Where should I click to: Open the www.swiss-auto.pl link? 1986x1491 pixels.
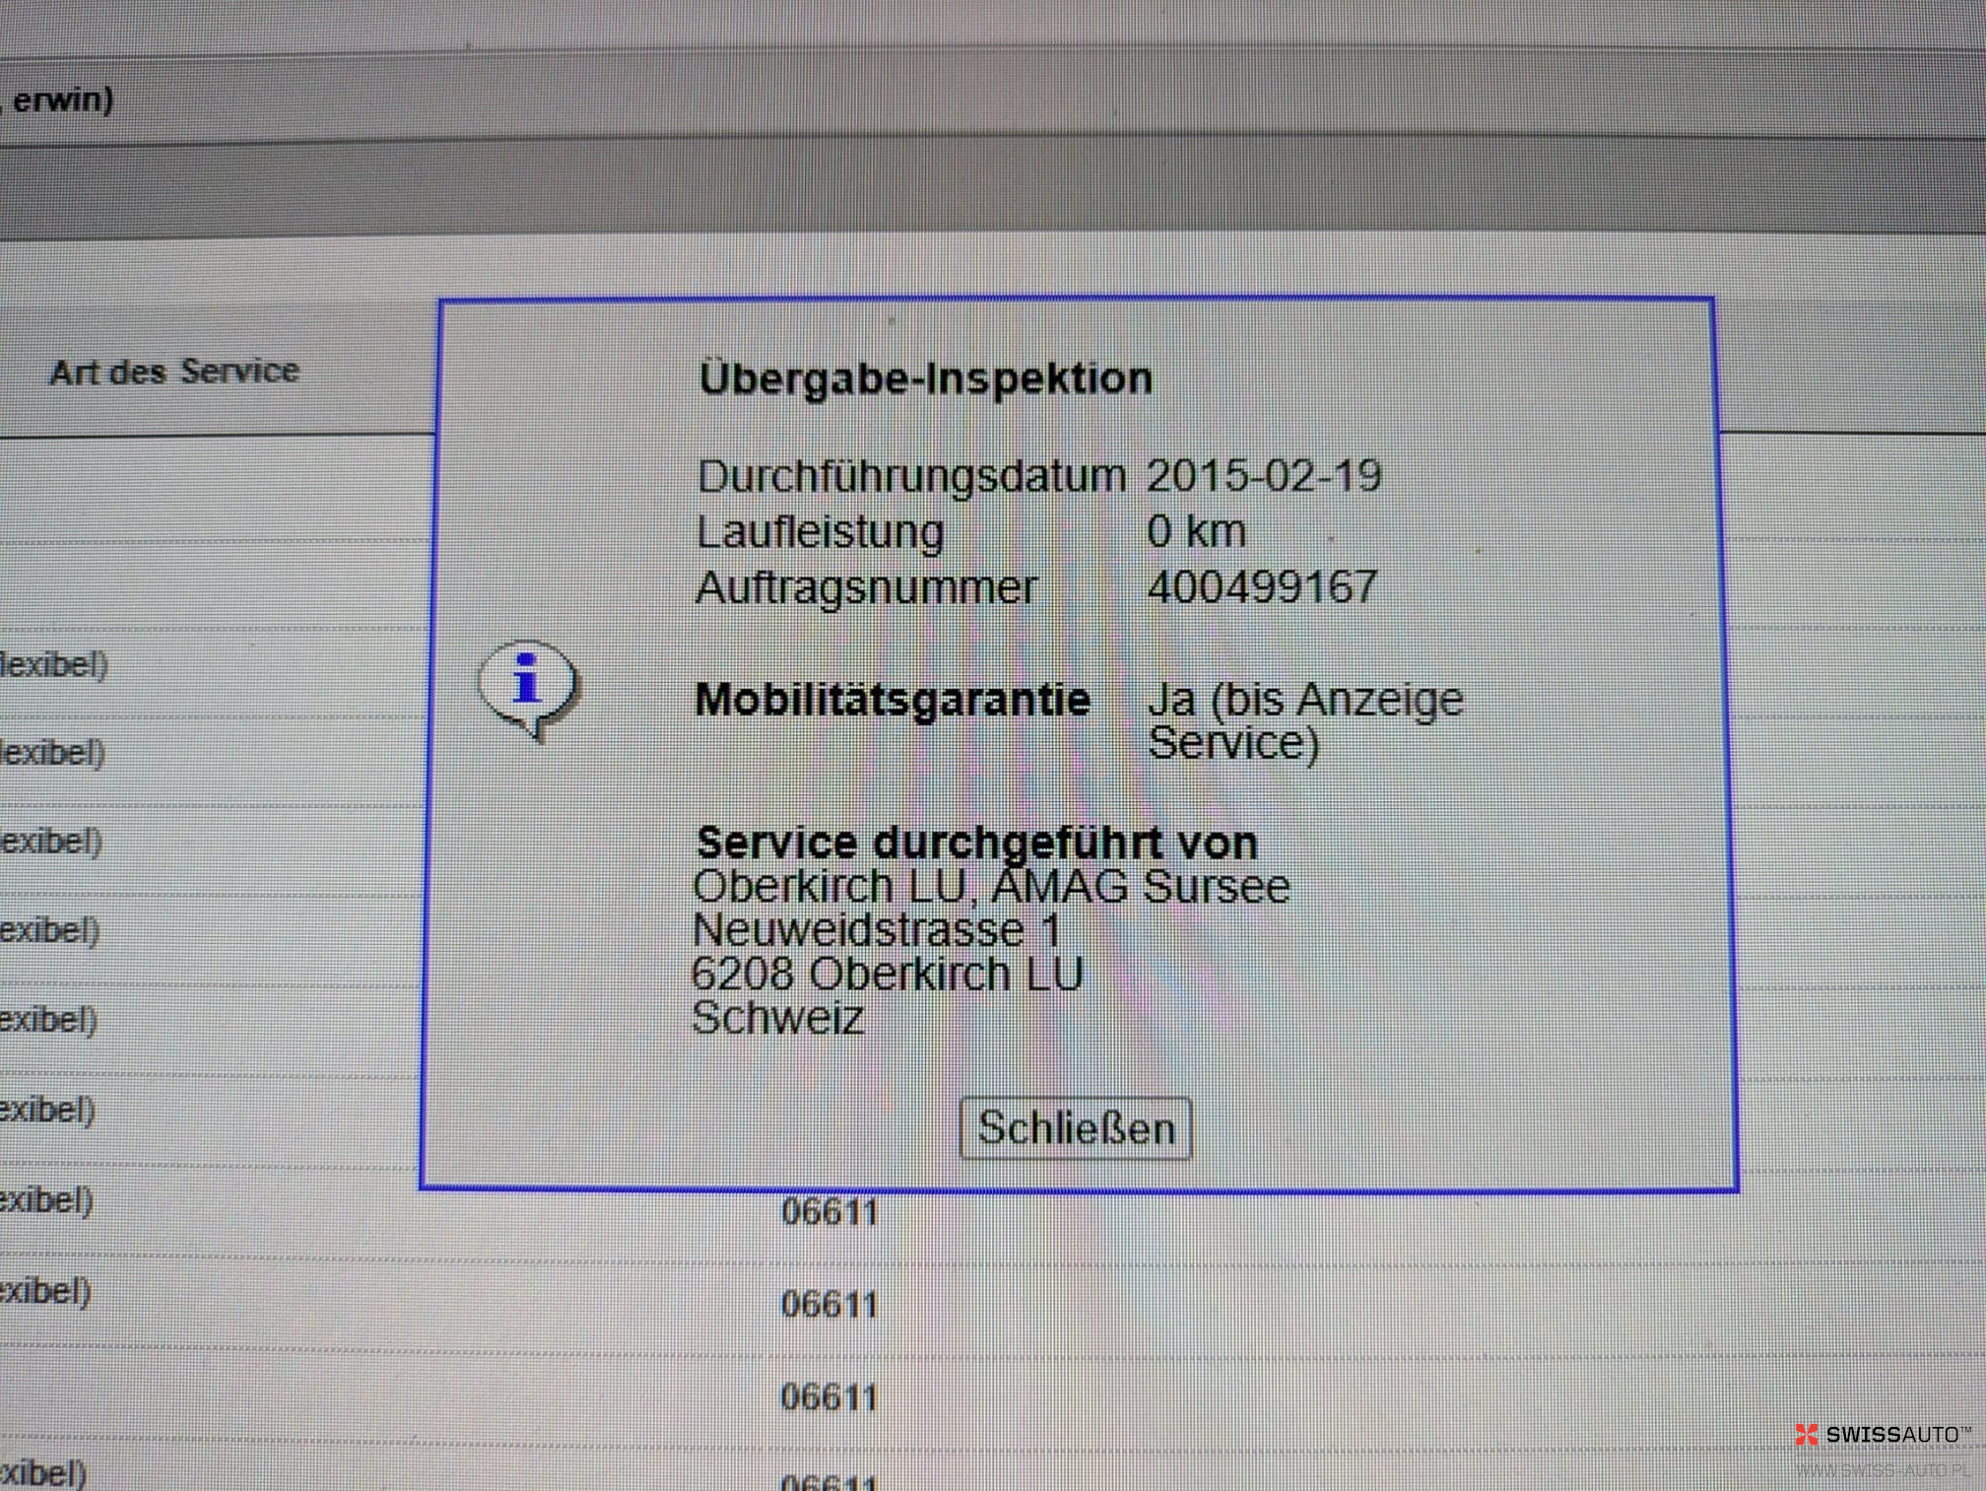tap(1883, 1470)
